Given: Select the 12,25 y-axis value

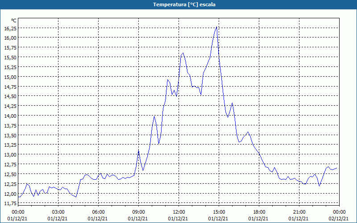Looking at the screenshot, I should 10,184.
